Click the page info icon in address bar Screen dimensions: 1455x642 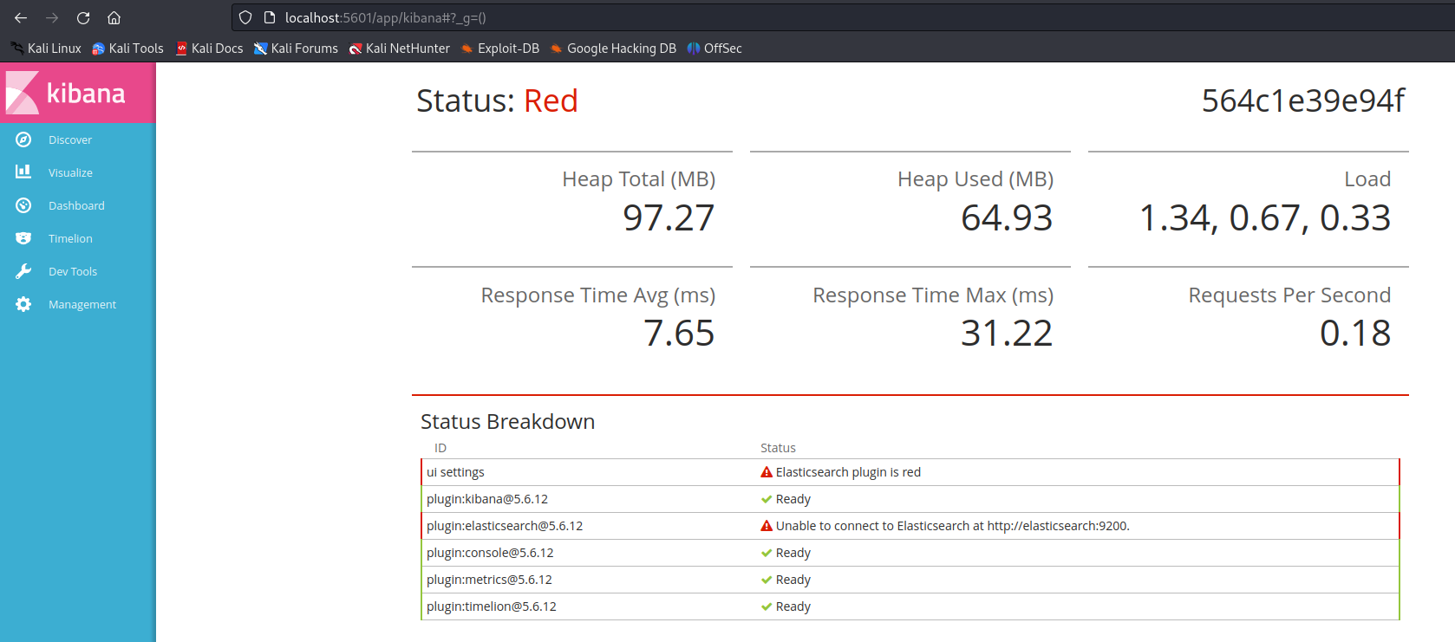[269, 17]
